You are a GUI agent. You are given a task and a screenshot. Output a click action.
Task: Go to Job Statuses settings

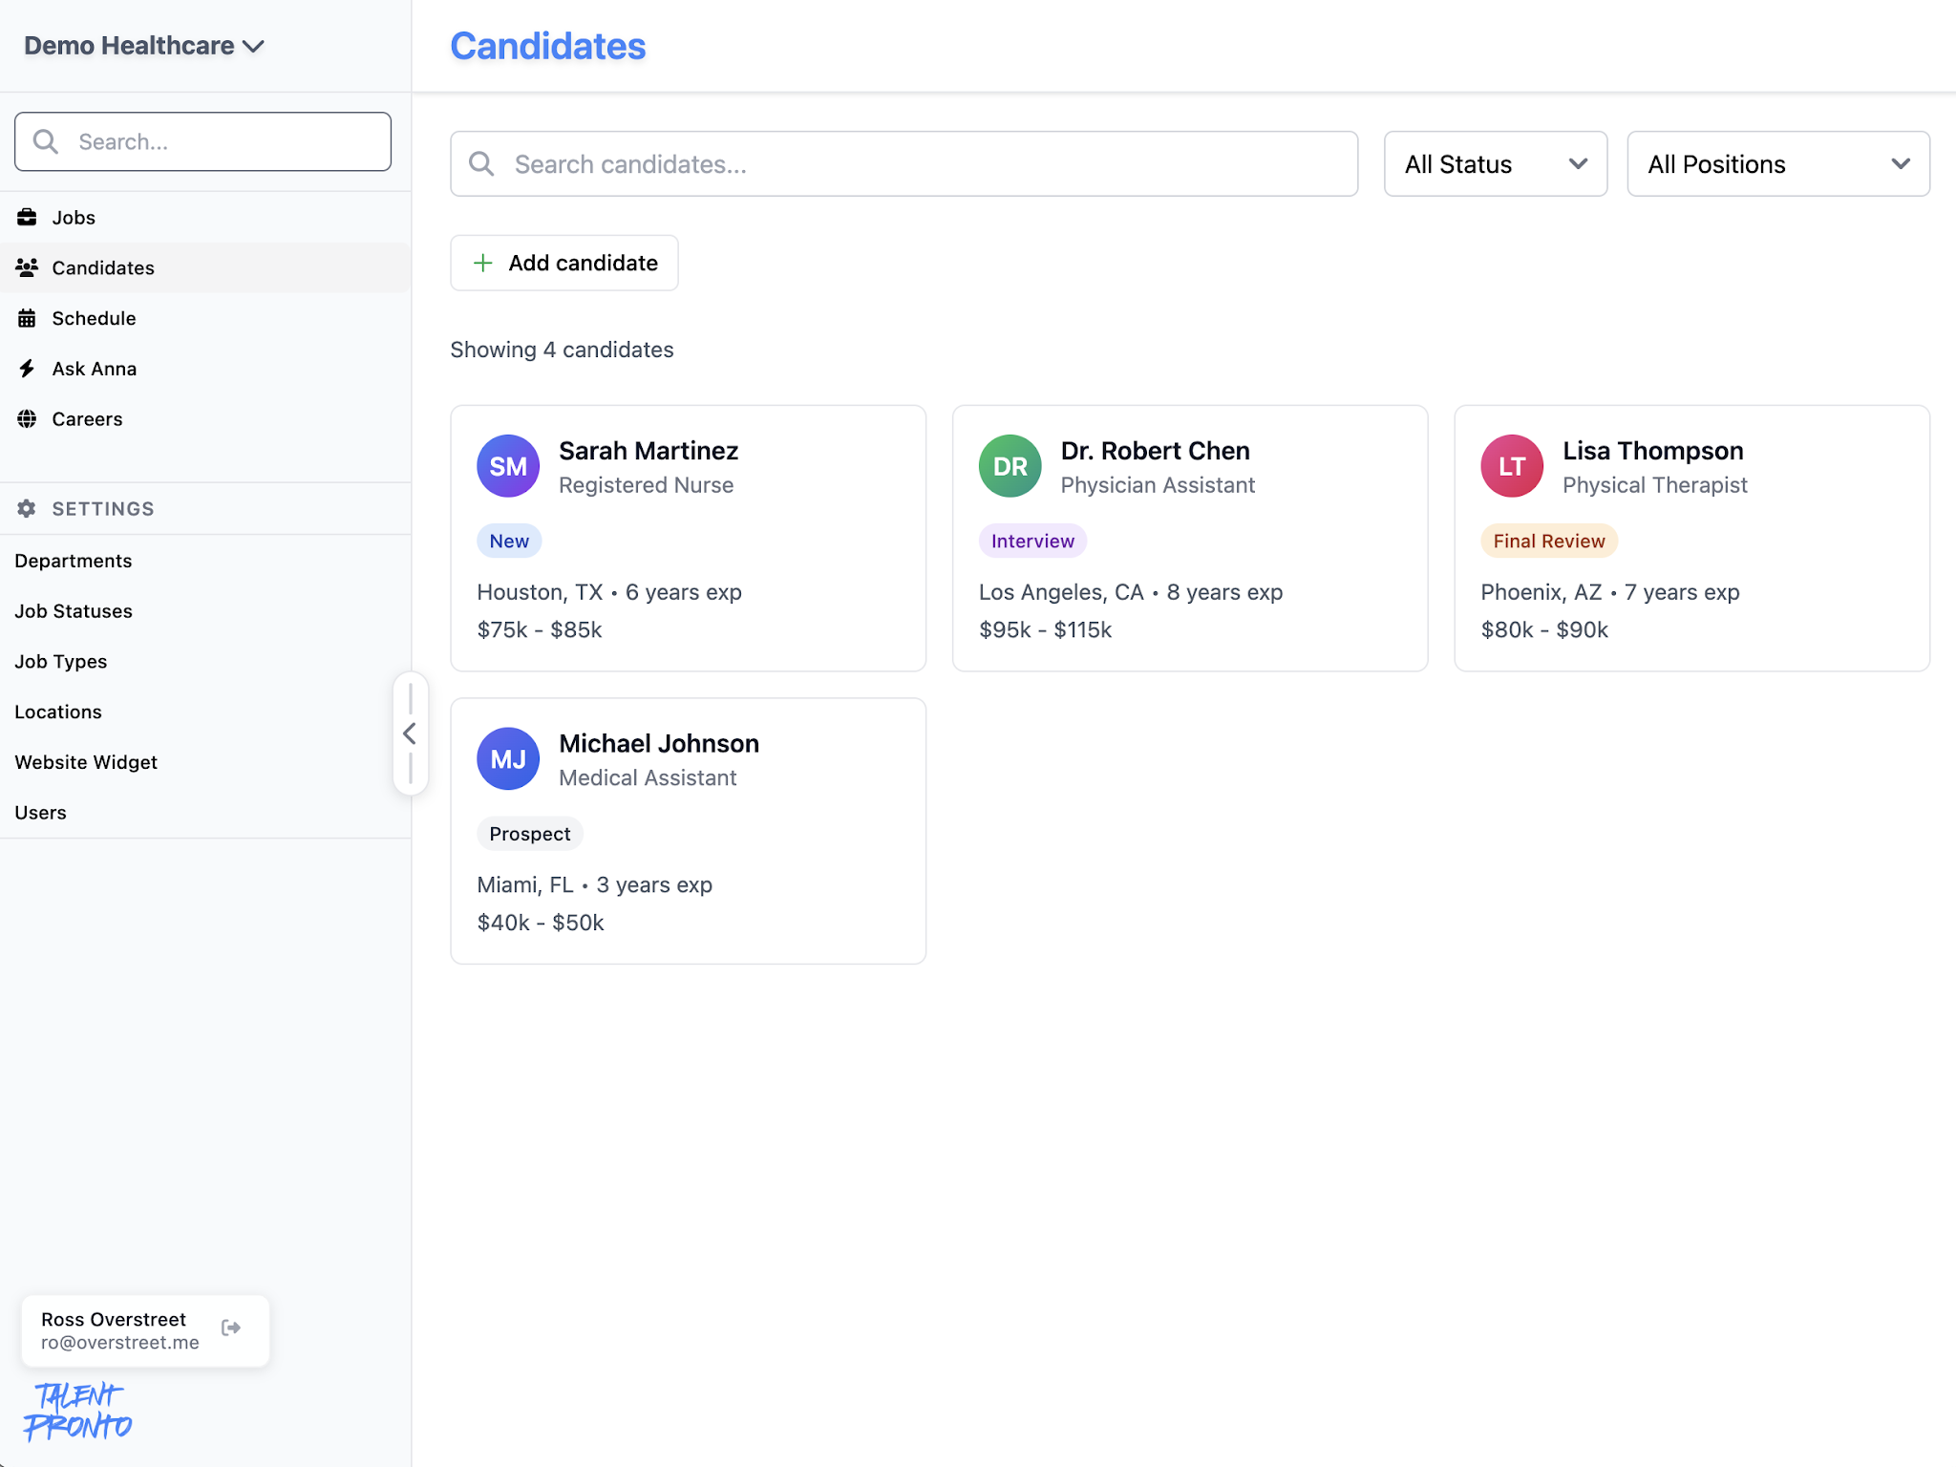coord(74,611)
